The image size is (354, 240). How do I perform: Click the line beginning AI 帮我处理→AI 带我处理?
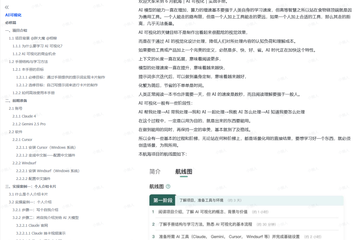point(222,112)
